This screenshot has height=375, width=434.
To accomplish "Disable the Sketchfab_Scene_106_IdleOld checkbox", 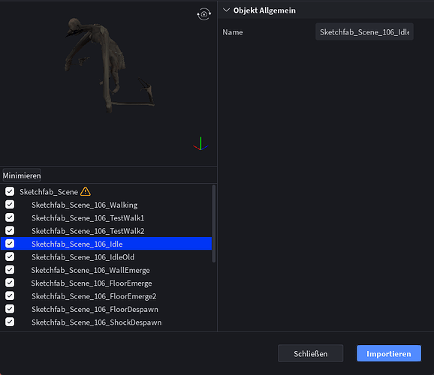I will [10, 256].
